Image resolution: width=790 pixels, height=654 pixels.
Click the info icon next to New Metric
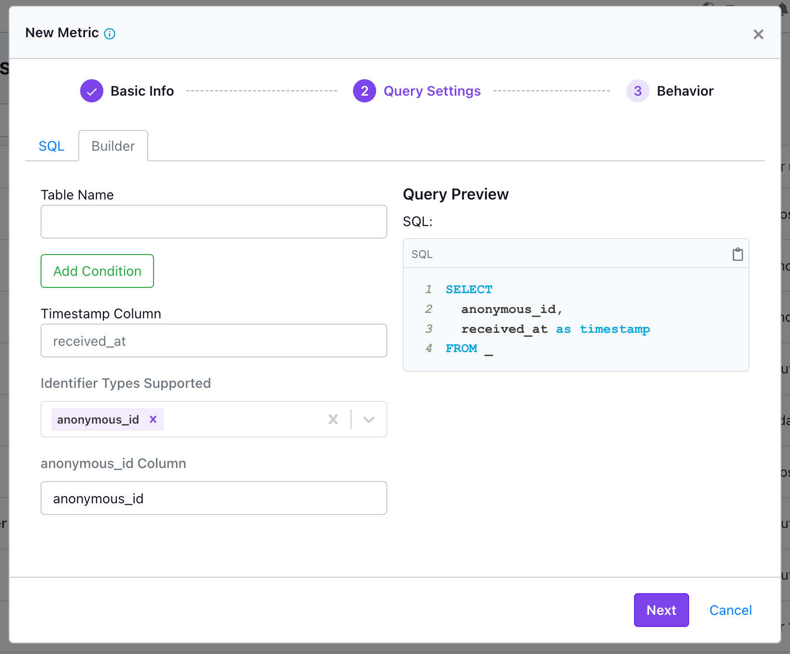[x=110, y=33]
